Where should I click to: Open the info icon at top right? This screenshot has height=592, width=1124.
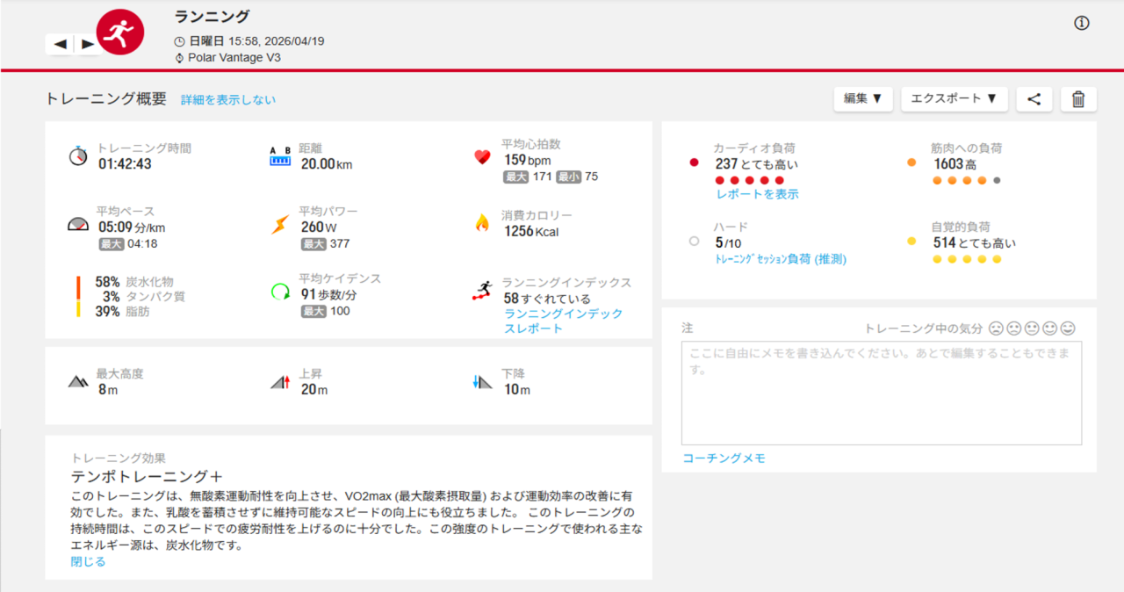tap(1081, 24)
